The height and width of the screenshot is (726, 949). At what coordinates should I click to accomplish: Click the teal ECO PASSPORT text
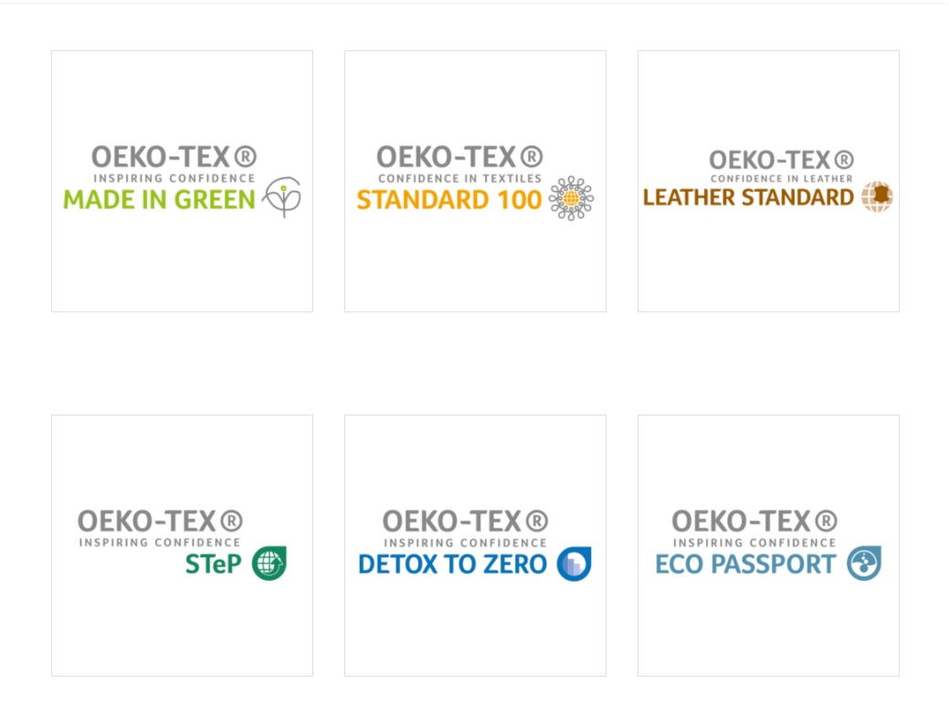pos(745,564)
